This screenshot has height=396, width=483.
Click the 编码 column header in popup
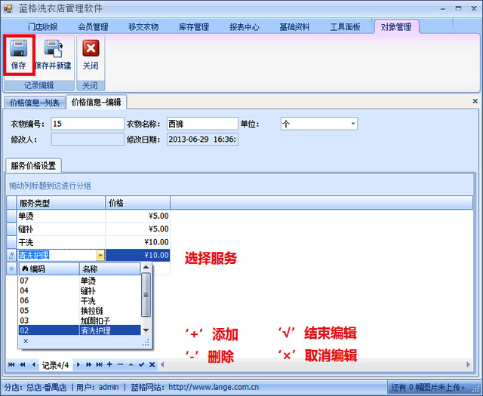tap(49, 269)
